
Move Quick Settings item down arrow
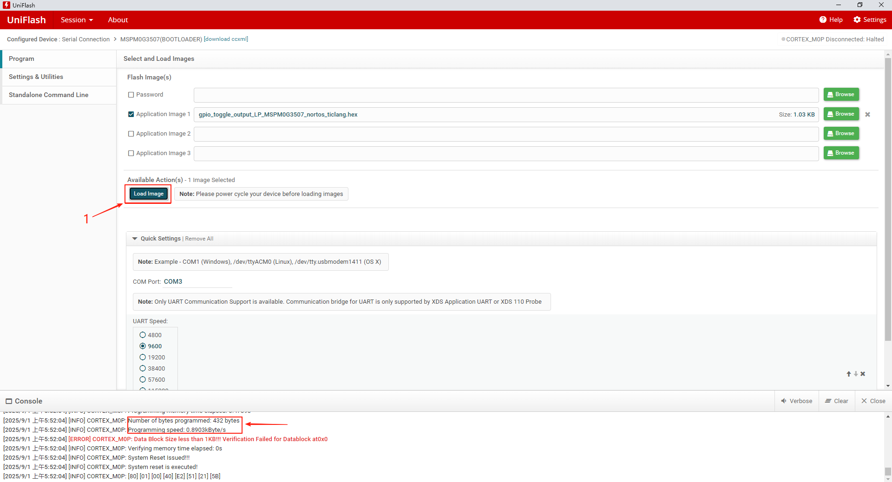pos(856,374)
